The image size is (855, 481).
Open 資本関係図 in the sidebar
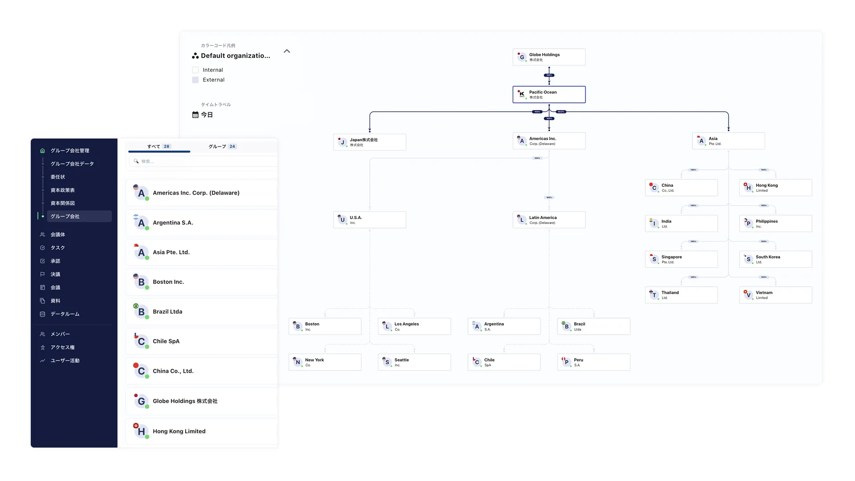coord(63,203)
